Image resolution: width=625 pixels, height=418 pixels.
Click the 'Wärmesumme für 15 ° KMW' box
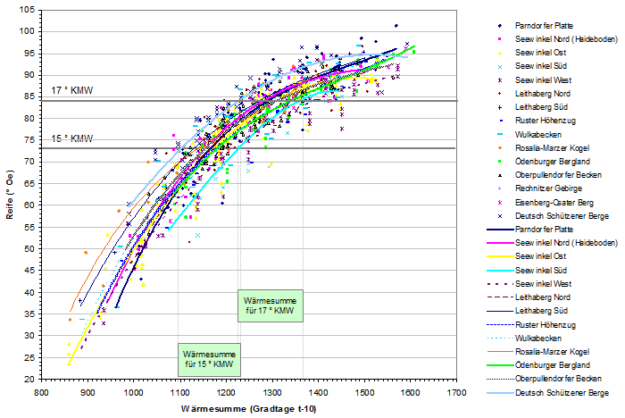click(x=209, y=359)
